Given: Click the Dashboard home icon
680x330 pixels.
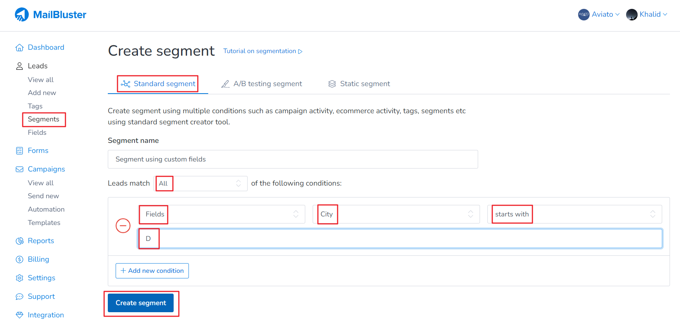Looking at the screenshot, I should point(19,48).
